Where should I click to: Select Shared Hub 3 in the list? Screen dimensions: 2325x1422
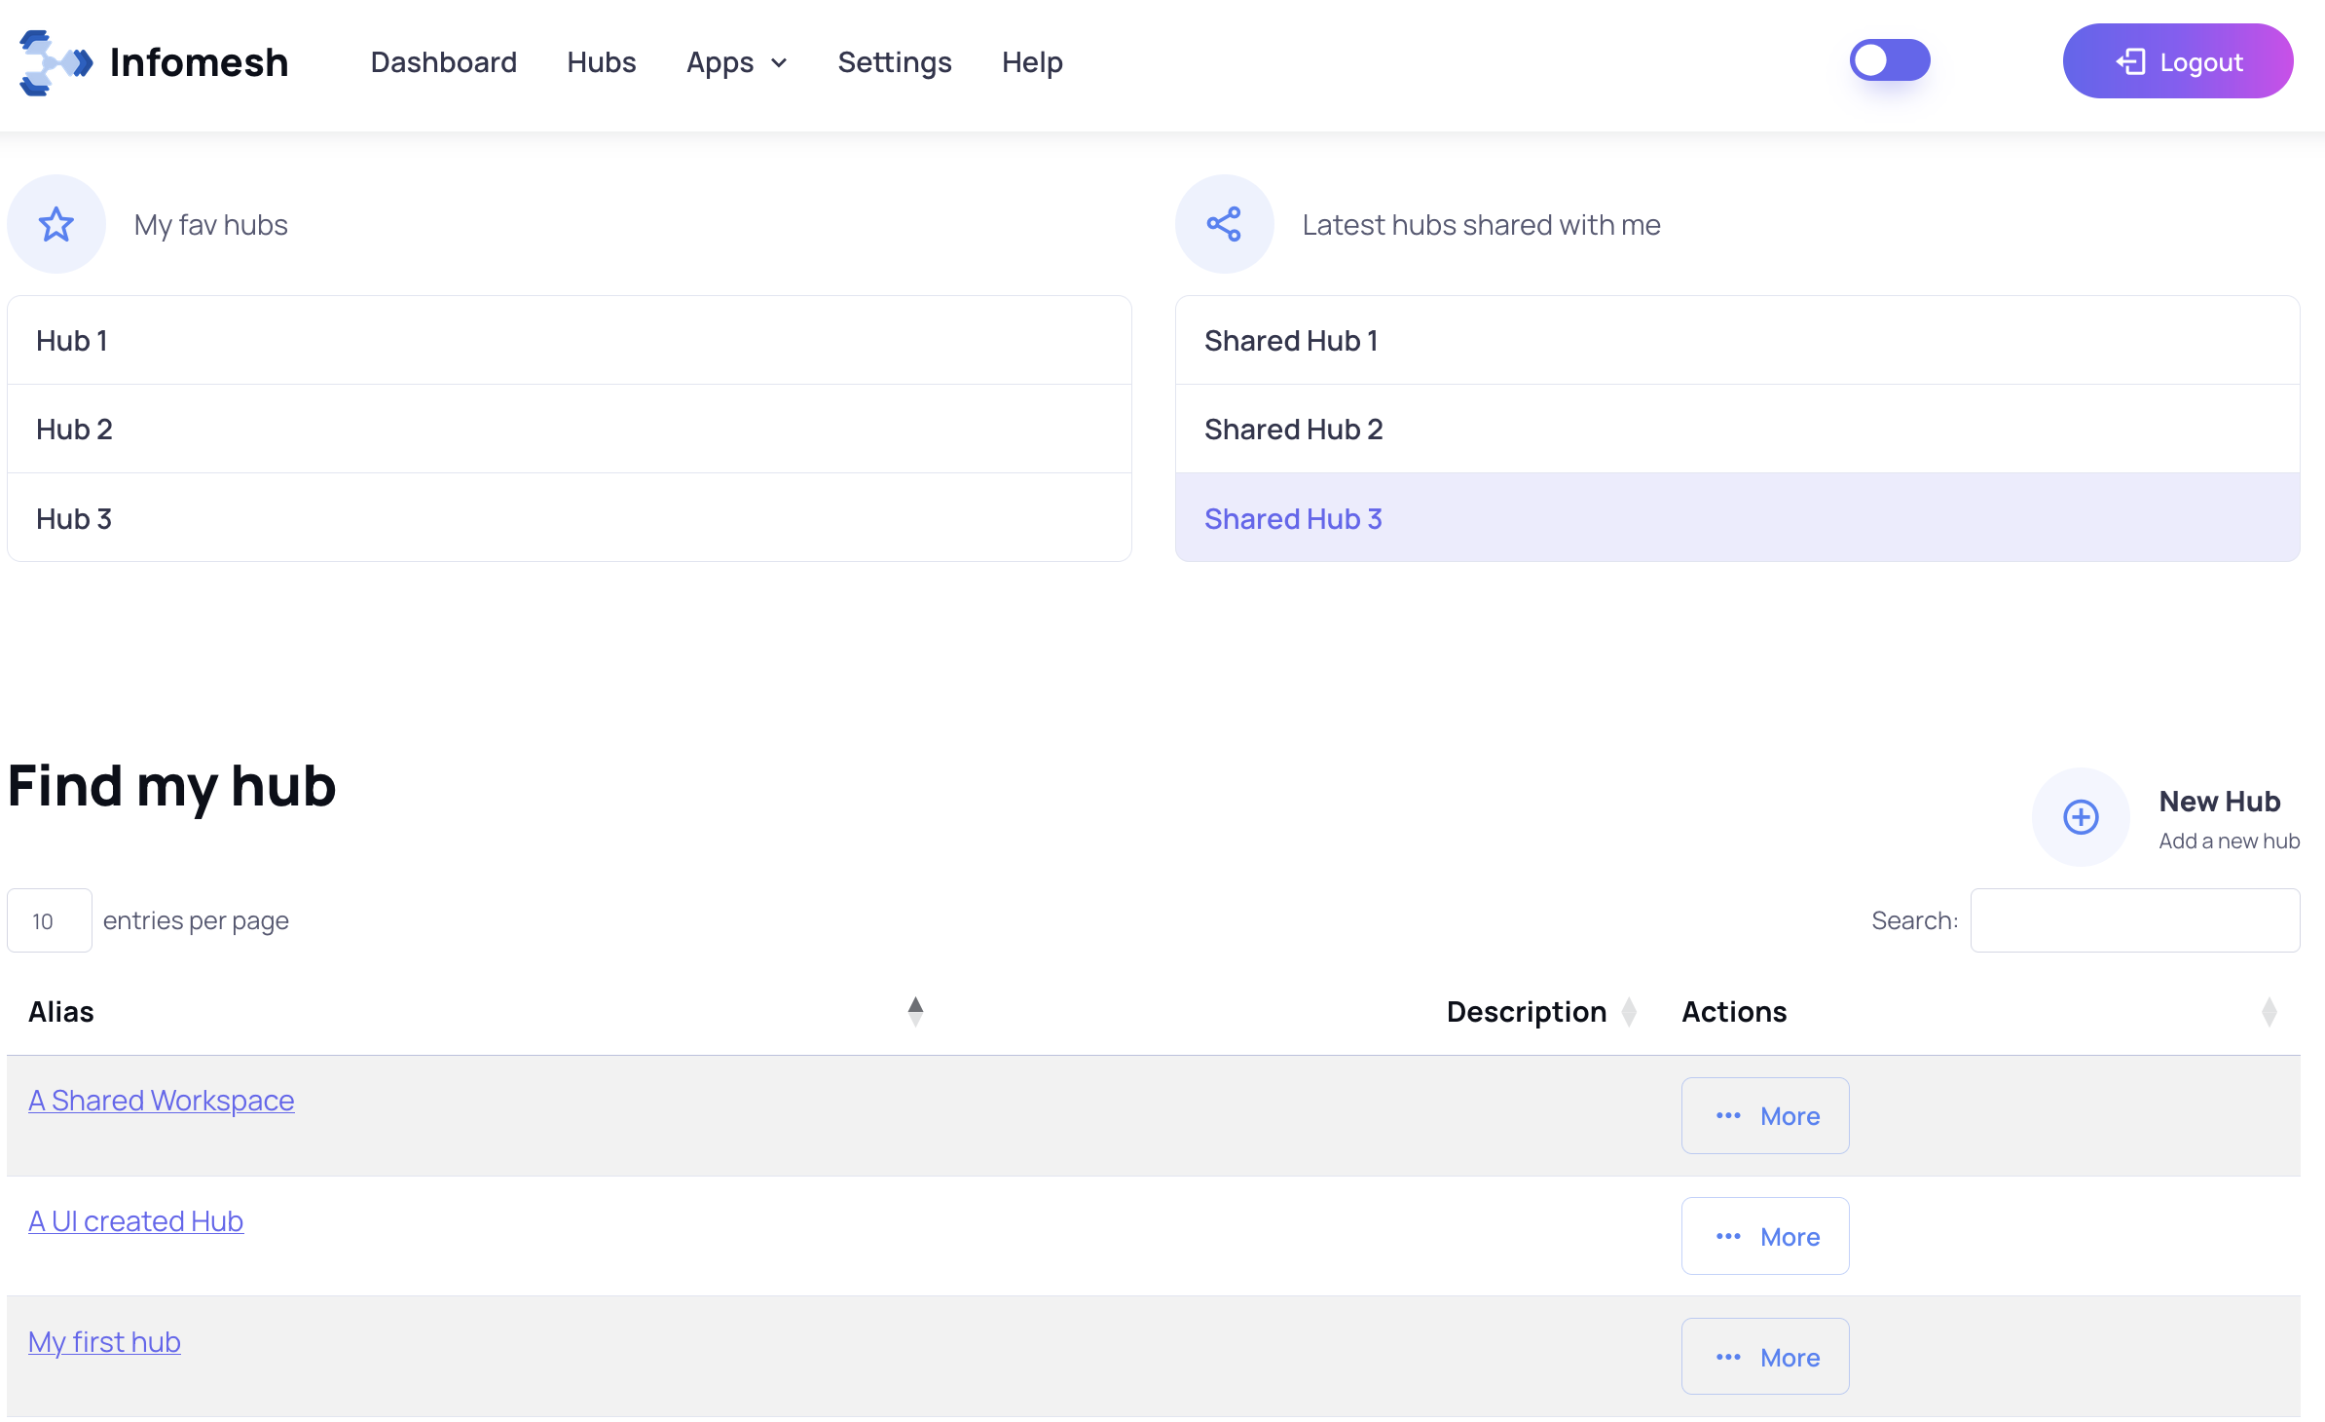tap(1293, 518)
